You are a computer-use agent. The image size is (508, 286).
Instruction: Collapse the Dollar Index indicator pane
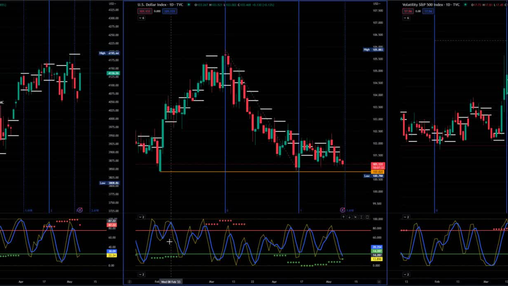pyautogui.click(x=361, y=217)
